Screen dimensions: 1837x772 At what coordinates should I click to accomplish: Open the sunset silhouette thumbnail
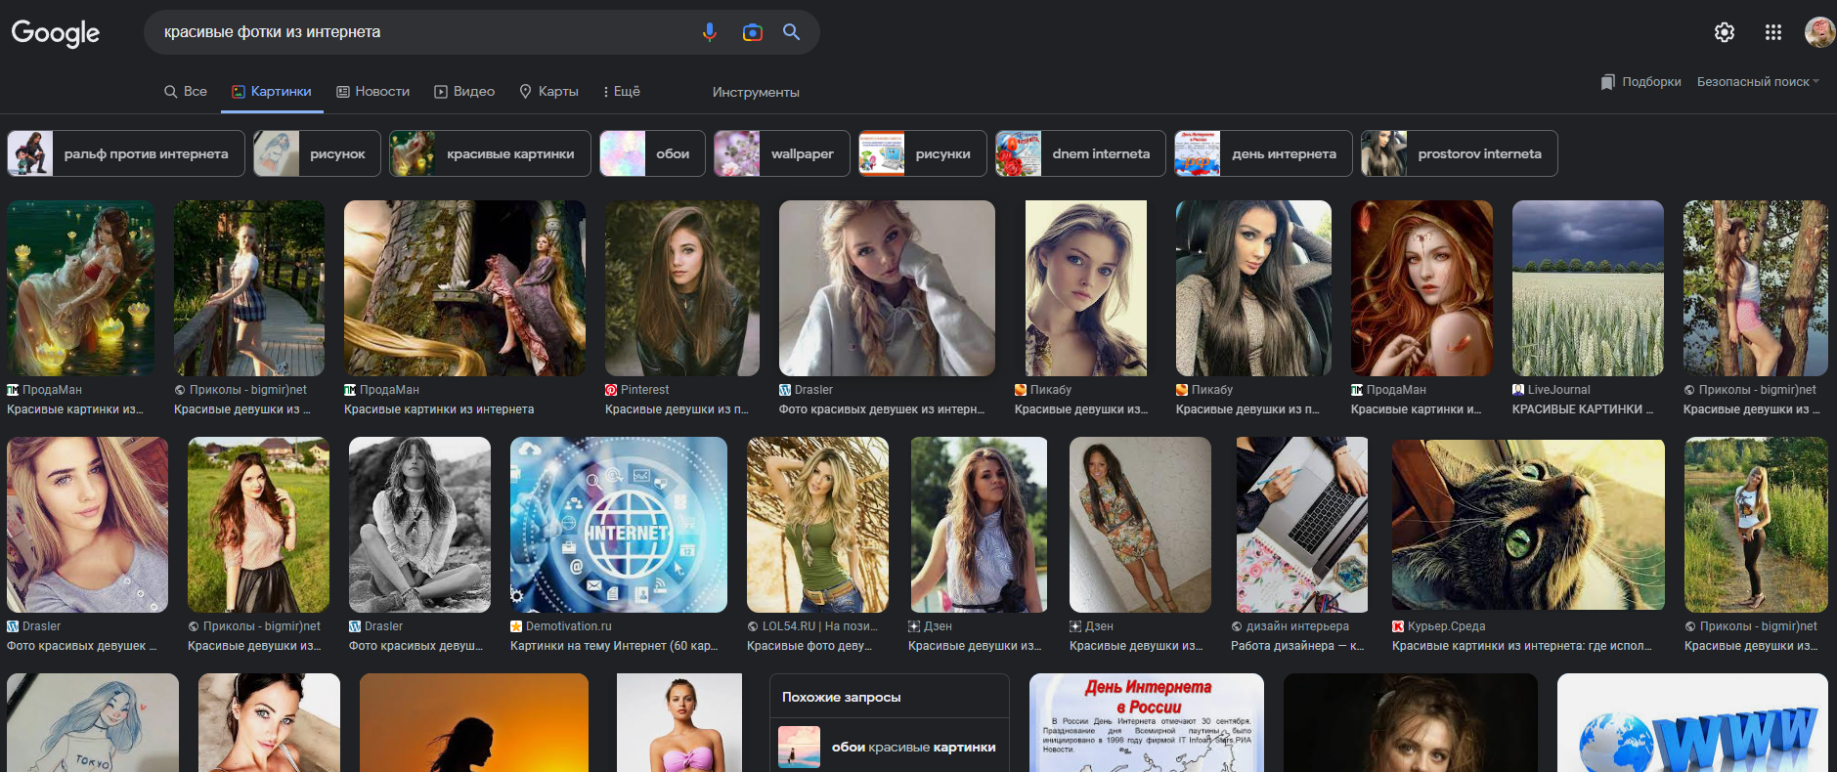pyautogui.click(x=474, y=723)
